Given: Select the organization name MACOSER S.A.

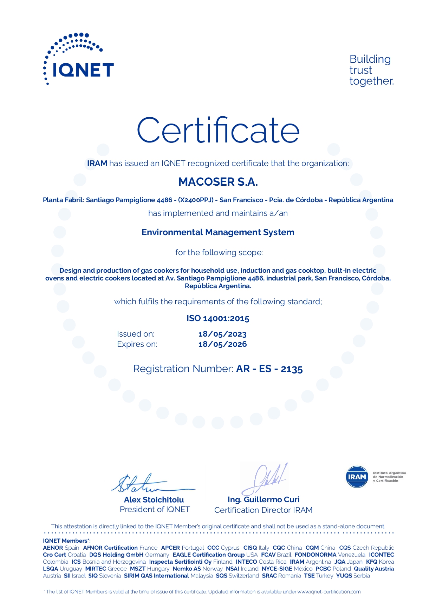Looking at the screenshot, I should 218,182.
